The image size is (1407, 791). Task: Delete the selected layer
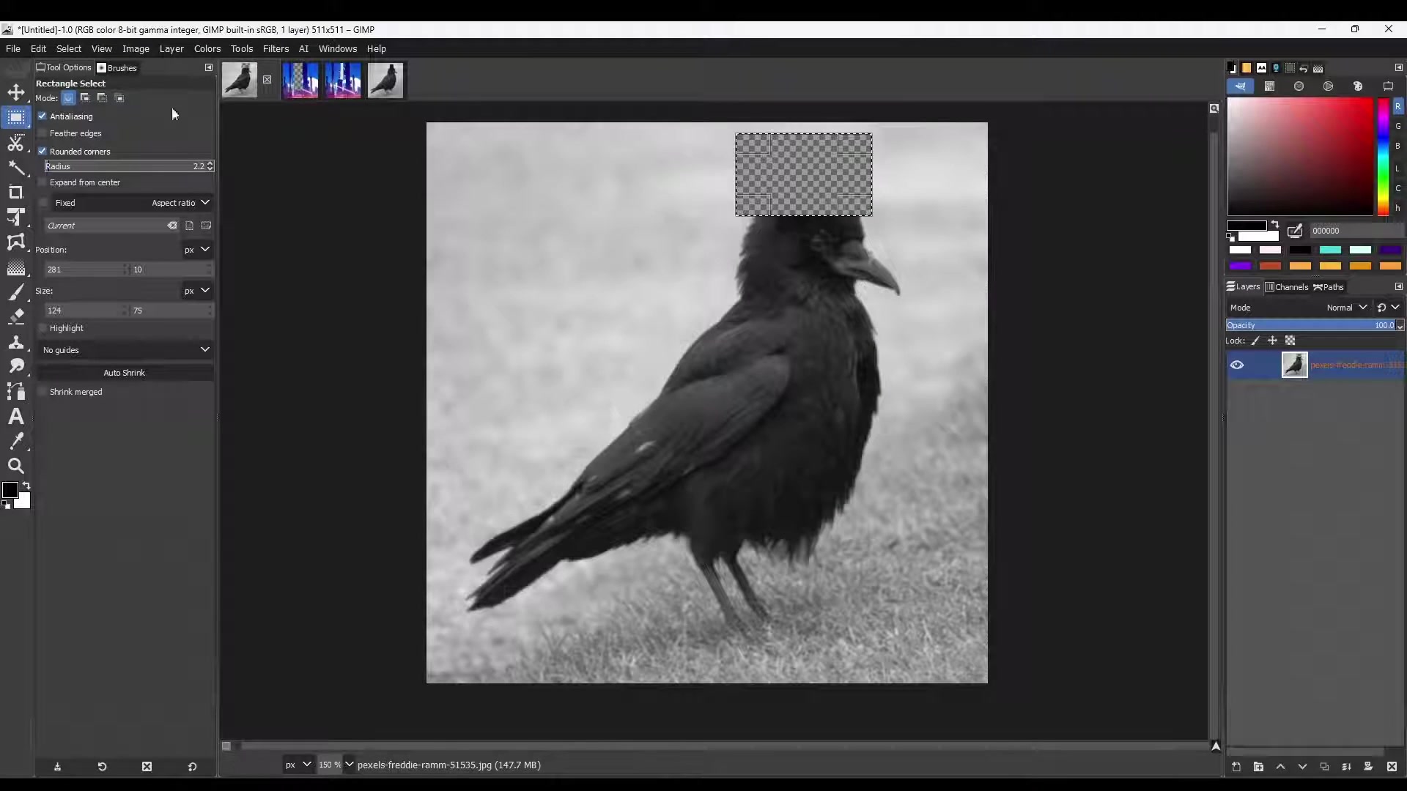(x=1392, y=767)
